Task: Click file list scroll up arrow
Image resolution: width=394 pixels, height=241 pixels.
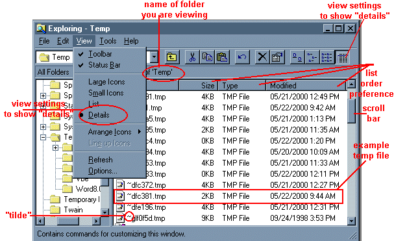Action: (x=351, y=84)
